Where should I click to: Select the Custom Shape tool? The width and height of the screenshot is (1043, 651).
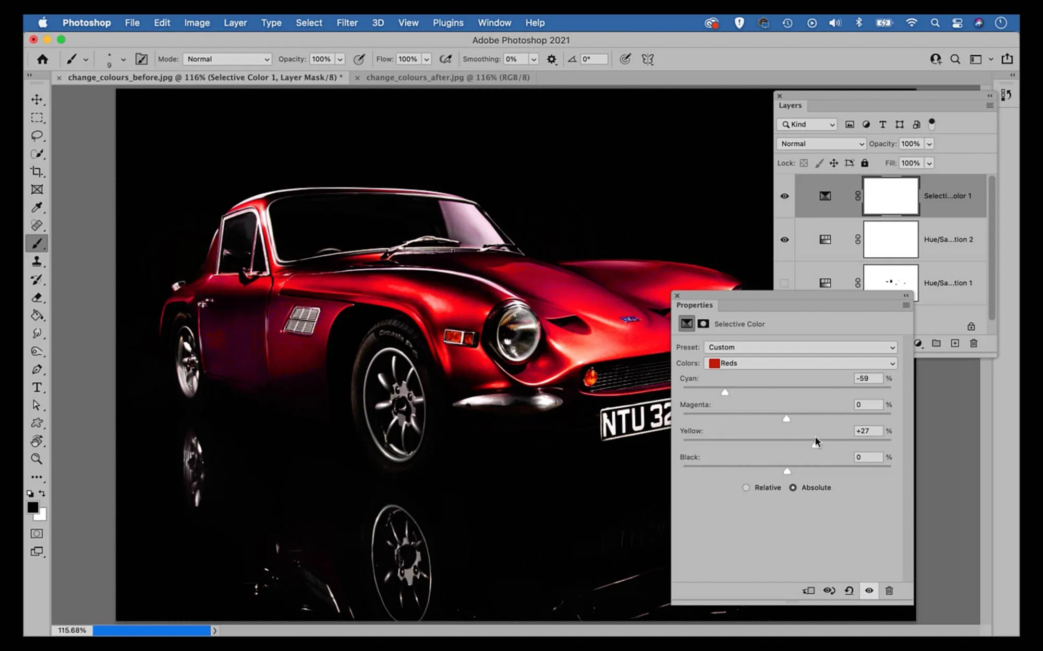pyautogui.click(x=37, y=423)
